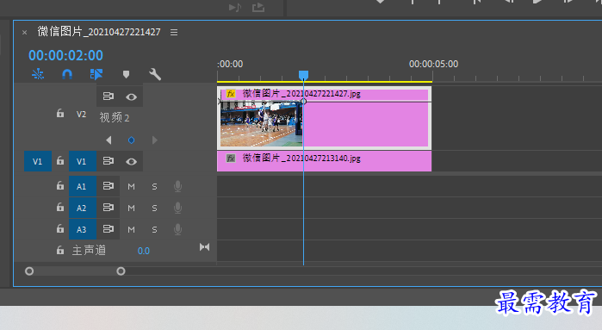Viewport: 602px width, 330px height.
Task: Enable voice-over record on A1
Action: [x=177, y=186]
